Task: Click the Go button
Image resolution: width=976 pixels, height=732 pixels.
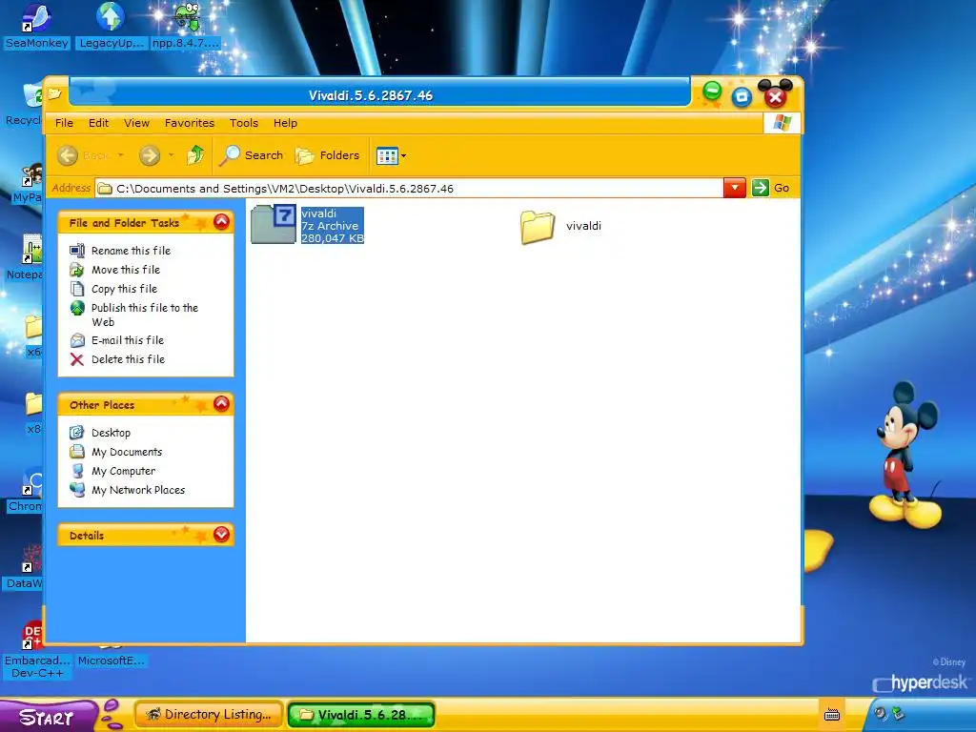Action: tap(770, 188)
